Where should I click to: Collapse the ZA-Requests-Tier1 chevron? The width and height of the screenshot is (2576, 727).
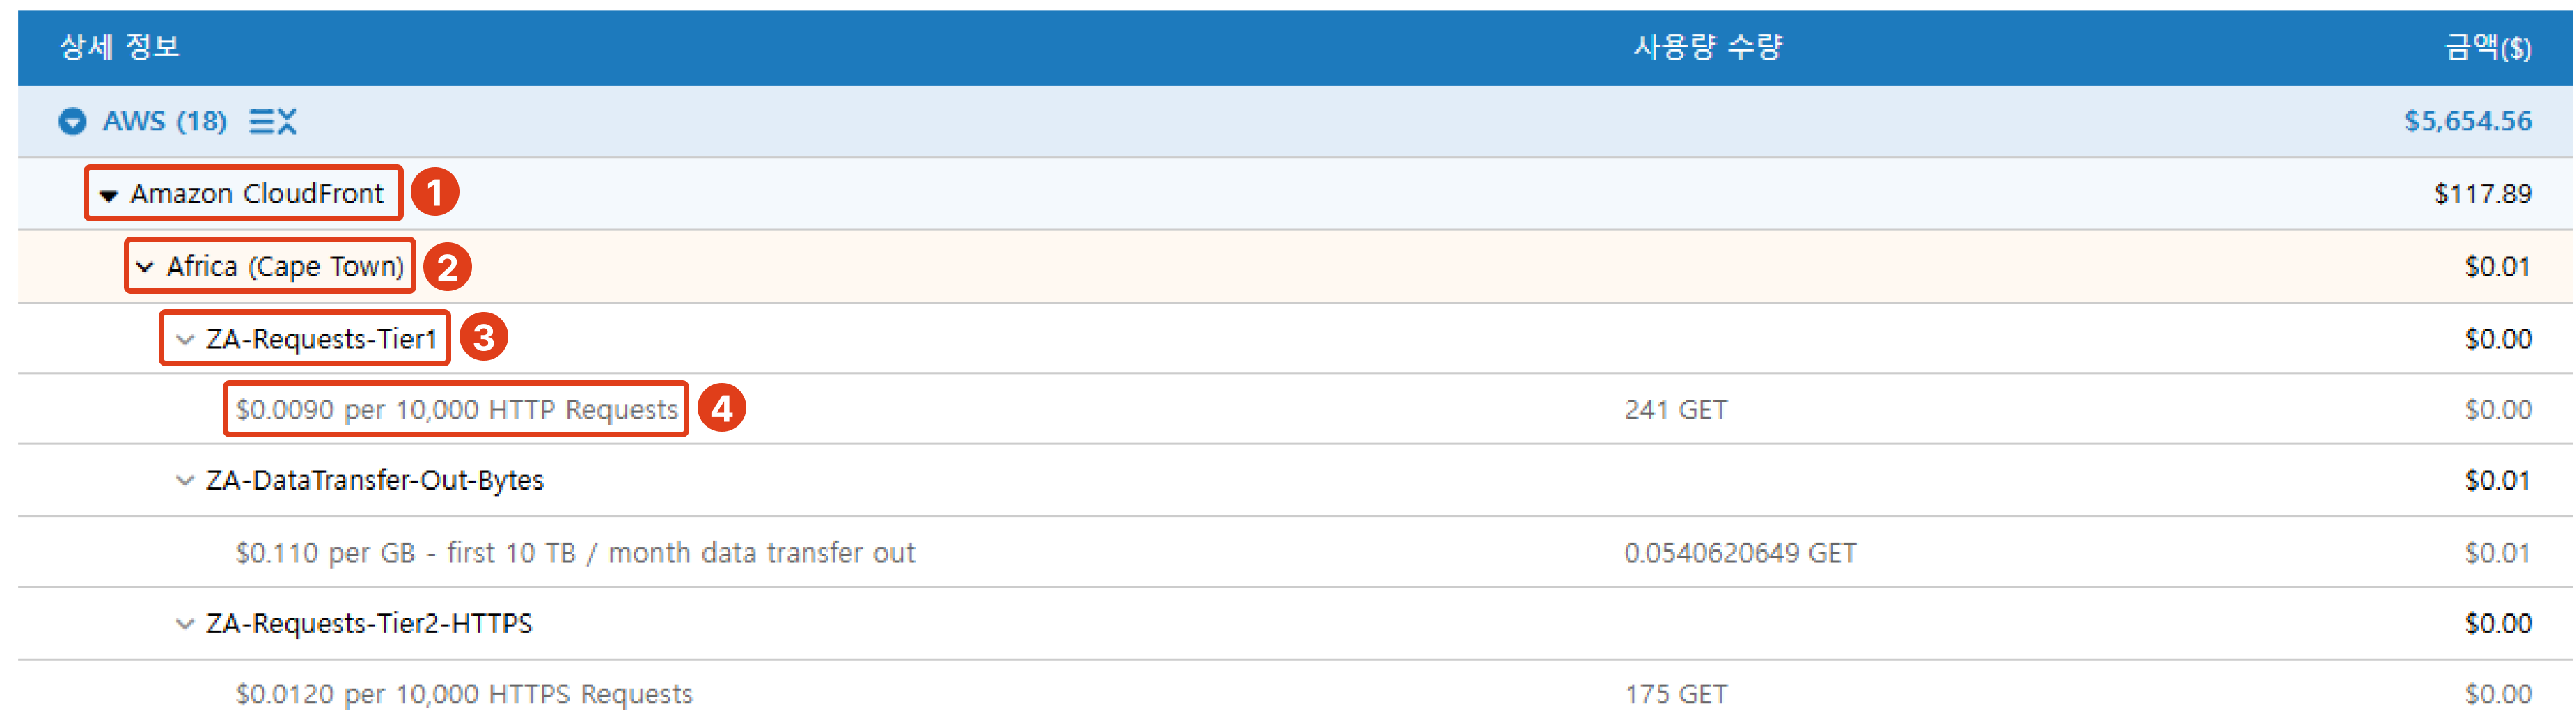pyautogui.click(x=185, y=340)
